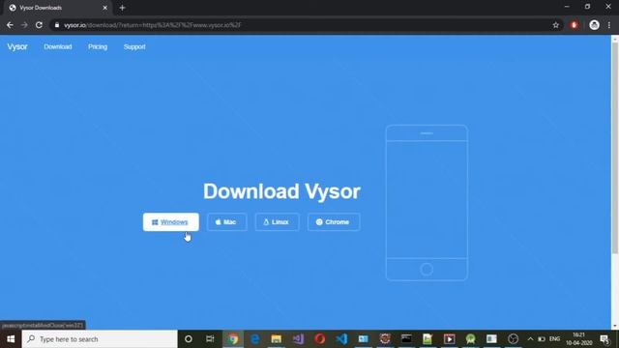The height and width of the screenshot is (348, 619).
Task: Change ENG input language
Action: (x=554, y=339)
